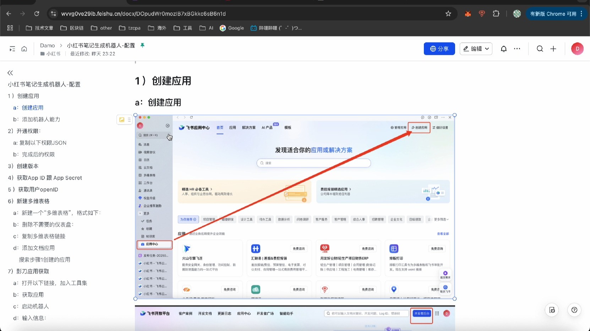The height and width of the screenshot is (331, 590).
Task: Toggle the bookmark star in the address bar
Action: [448, 13]
